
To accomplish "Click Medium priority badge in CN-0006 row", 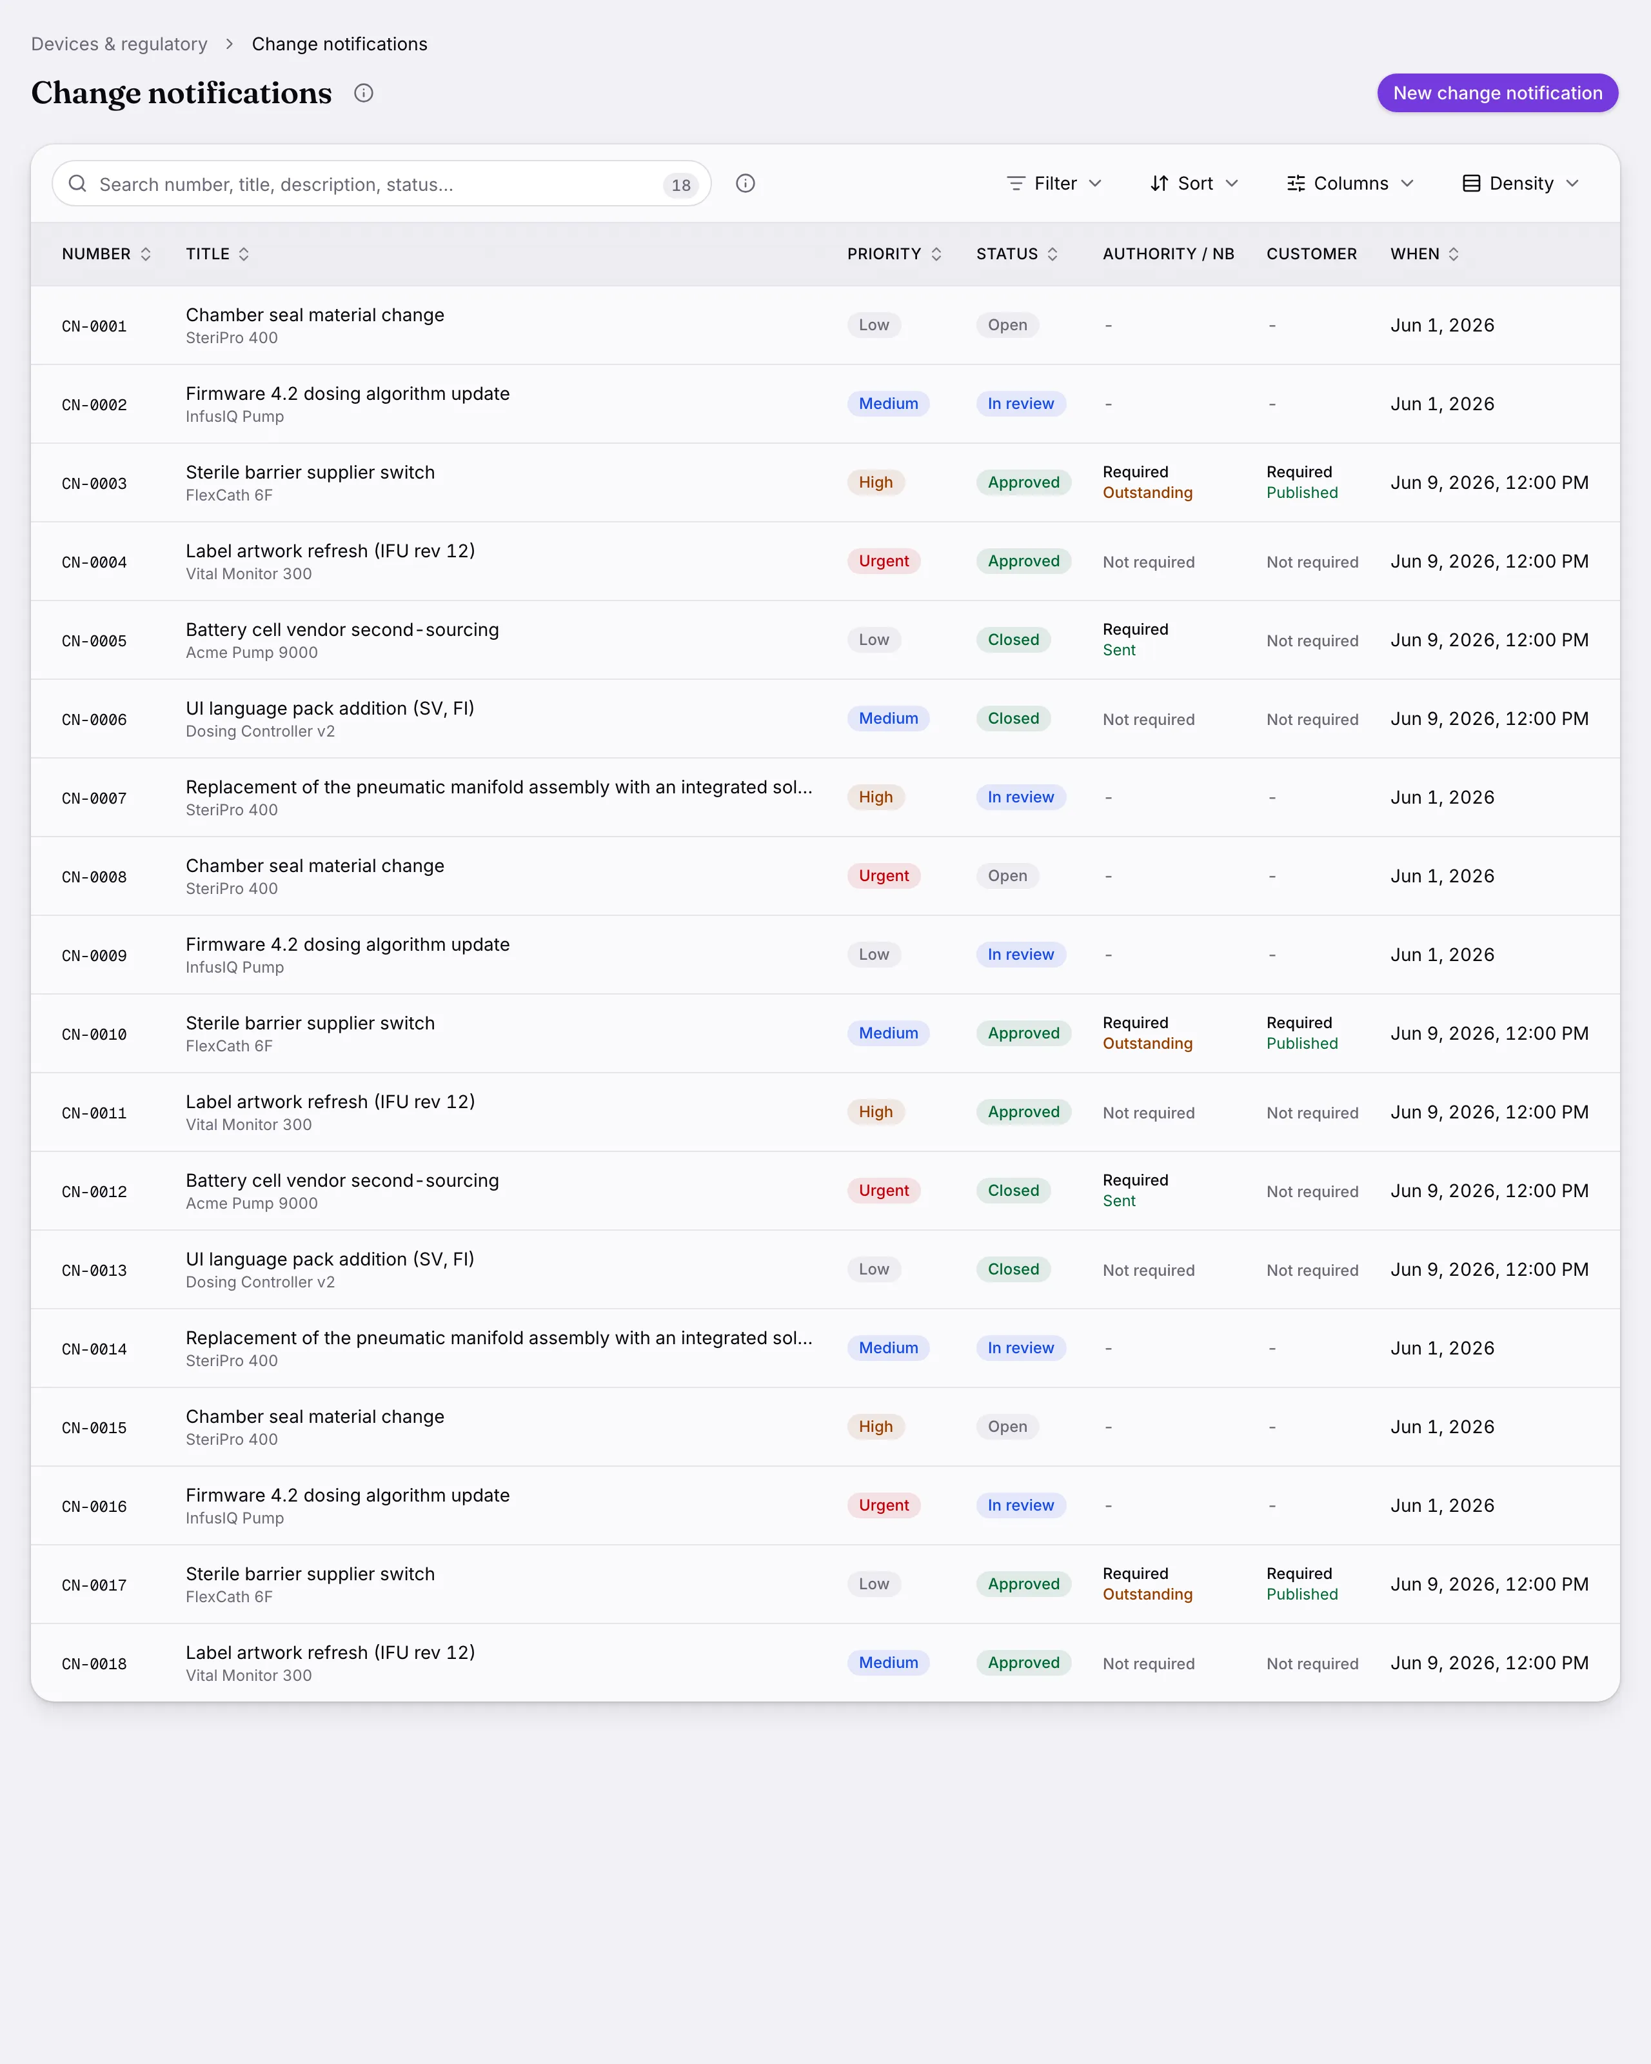I will [888, 718].
